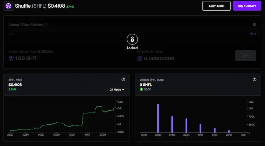Click the green dollar icon beside $0.00
Image resolution: width=265 pixels, height=146 pixels.
141,89
